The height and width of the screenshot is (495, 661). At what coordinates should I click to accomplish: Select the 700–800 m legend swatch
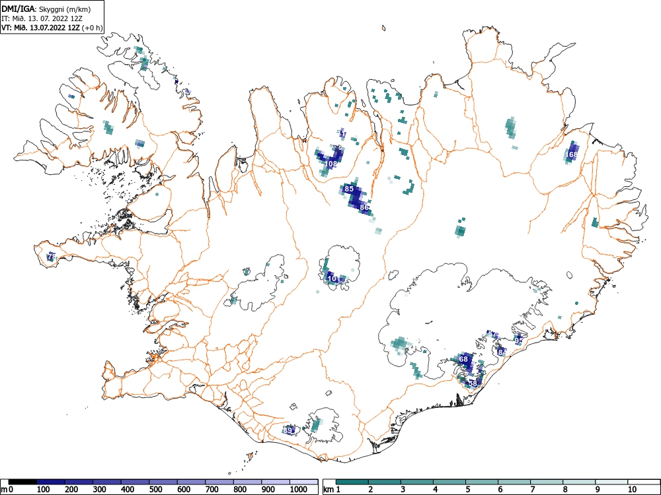coord(219,482)
